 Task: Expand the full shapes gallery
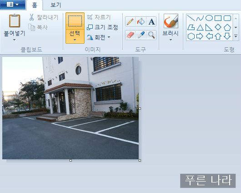236,36
